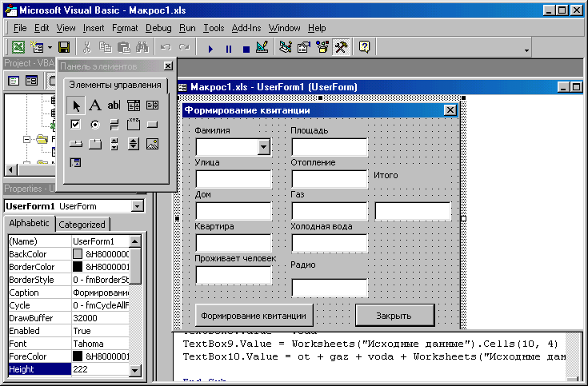Click the Paste clipboard icon
This screenshot has height=386, width=588.
(x=124, y=48)
